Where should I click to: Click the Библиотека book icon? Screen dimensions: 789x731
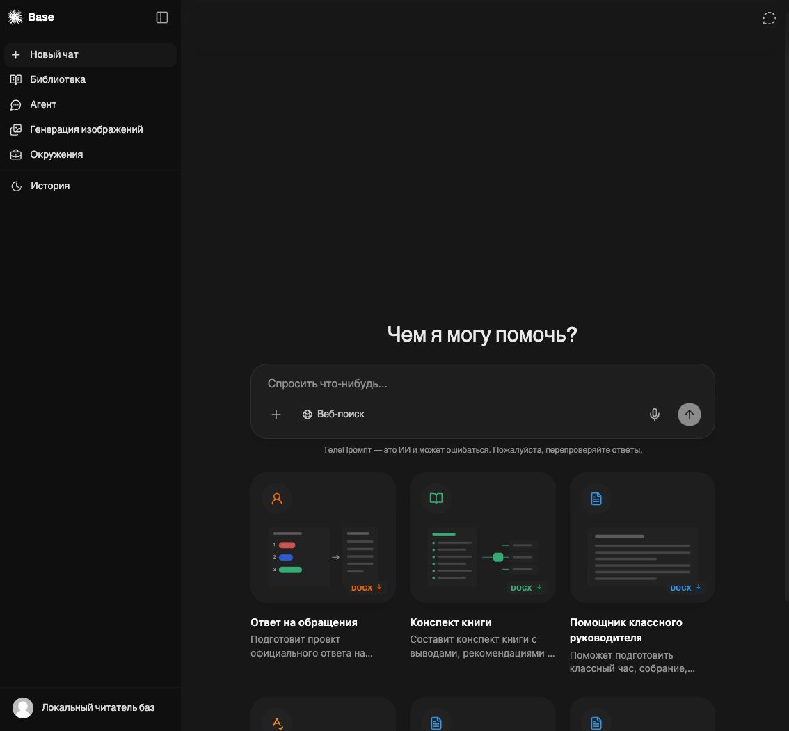[x=16, y=79]
